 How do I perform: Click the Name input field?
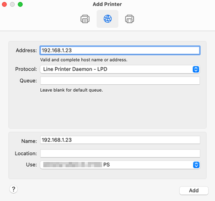[x=120, y=140]
